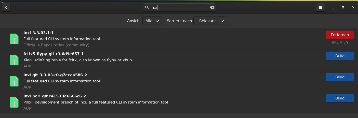
Task: Open the hamburger menu
Action: pos(321,7)
